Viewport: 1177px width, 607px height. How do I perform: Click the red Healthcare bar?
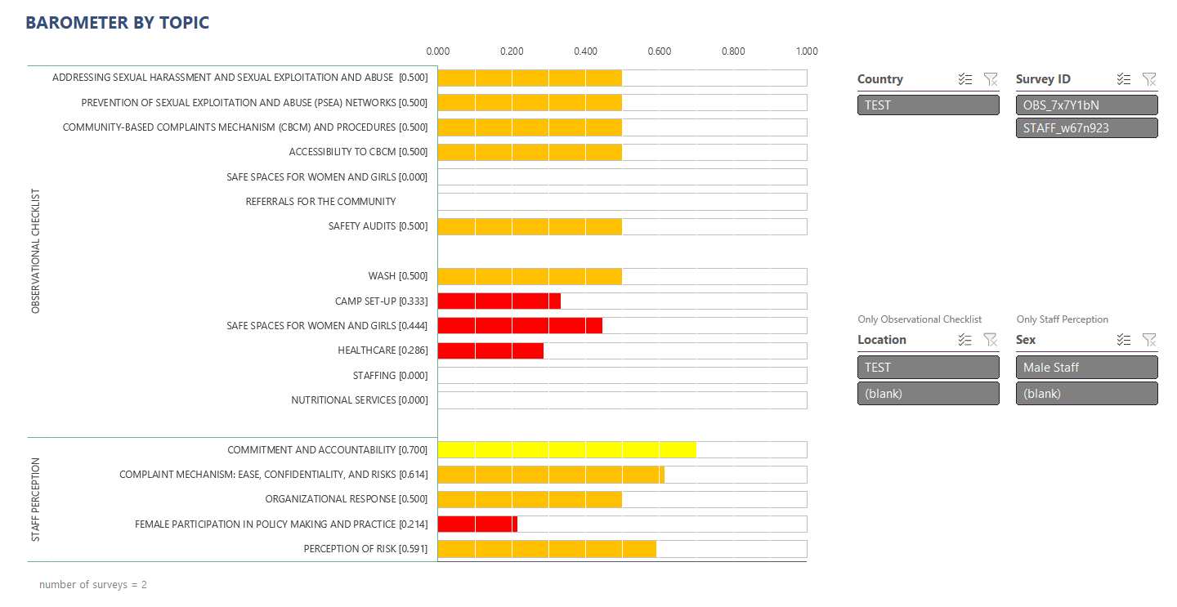click(x=490, y=350)
